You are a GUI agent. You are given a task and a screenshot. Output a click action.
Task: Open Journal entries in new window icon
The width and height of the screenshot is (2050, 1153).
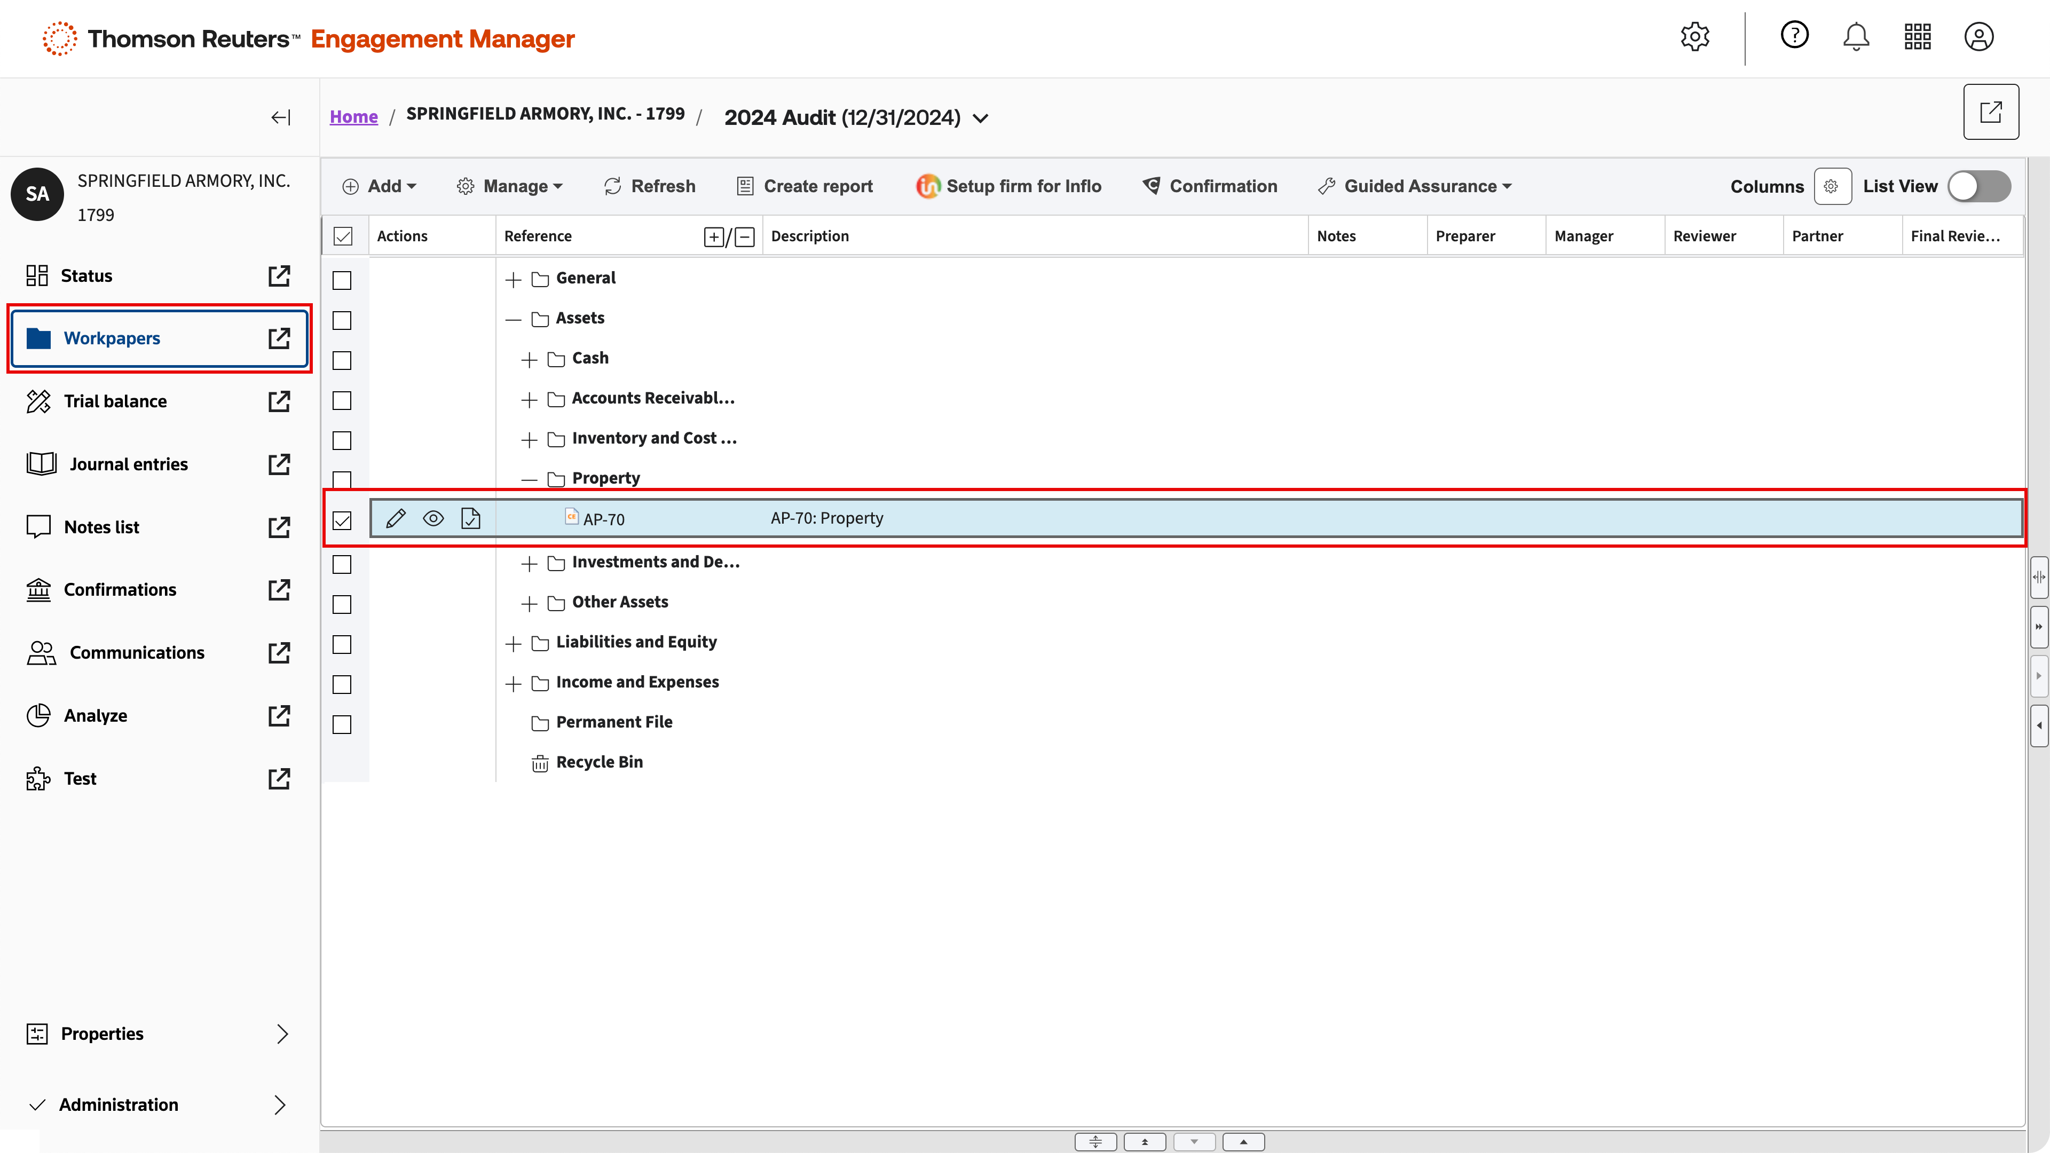279,464
